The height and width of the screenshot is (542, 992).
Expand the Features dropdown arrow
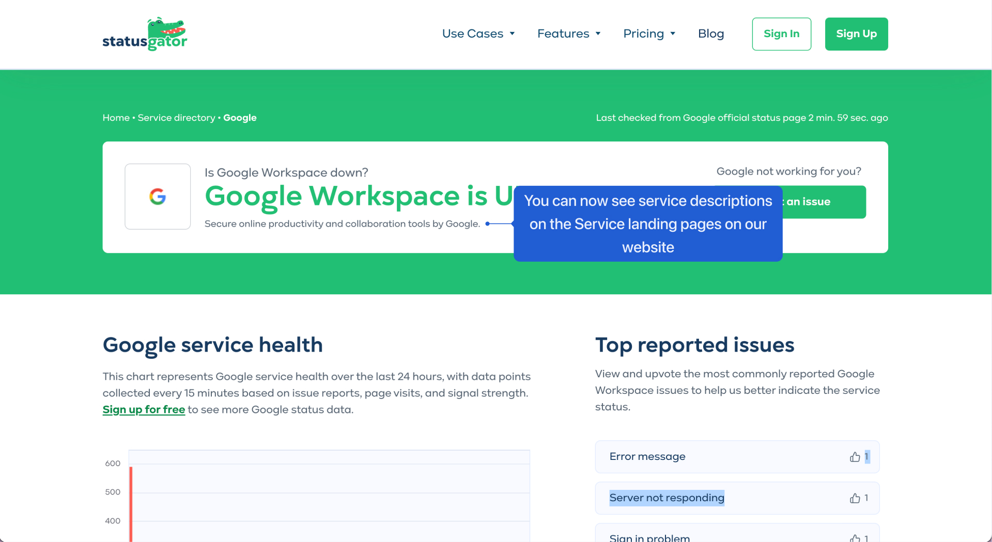[x=598, y=34]
